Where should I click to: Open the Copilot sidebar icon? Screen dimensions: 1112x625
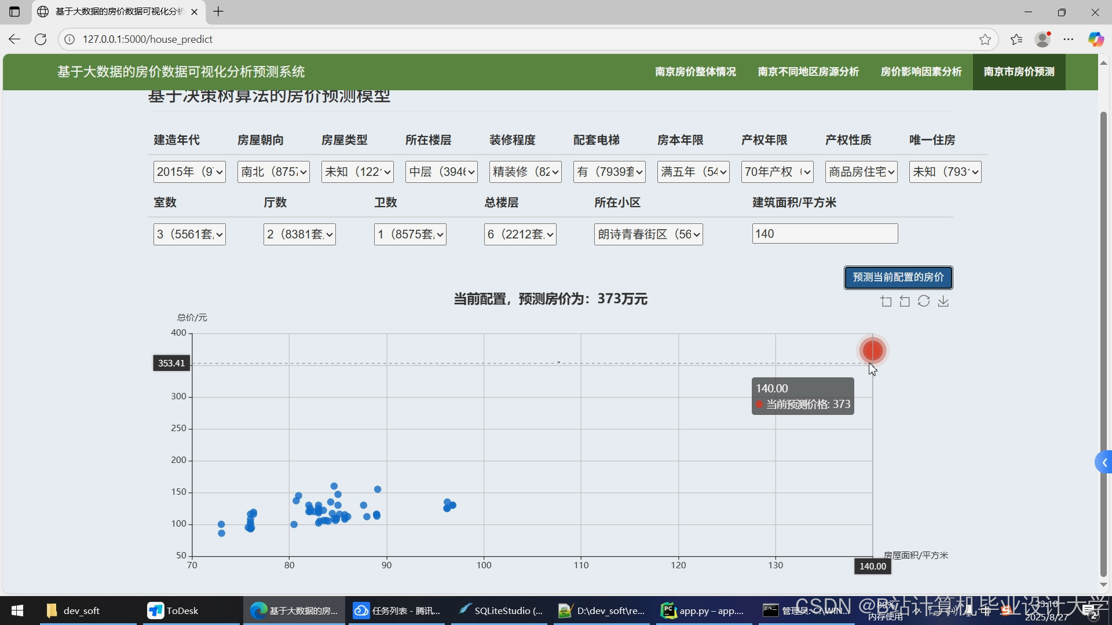pyautogui.click(x=1095, y=39)
